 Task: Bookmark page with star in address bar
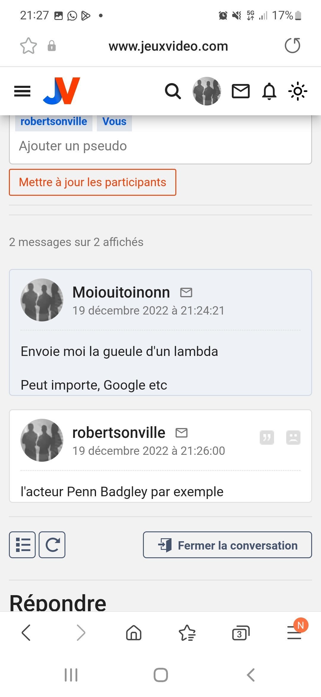point(29,46)
